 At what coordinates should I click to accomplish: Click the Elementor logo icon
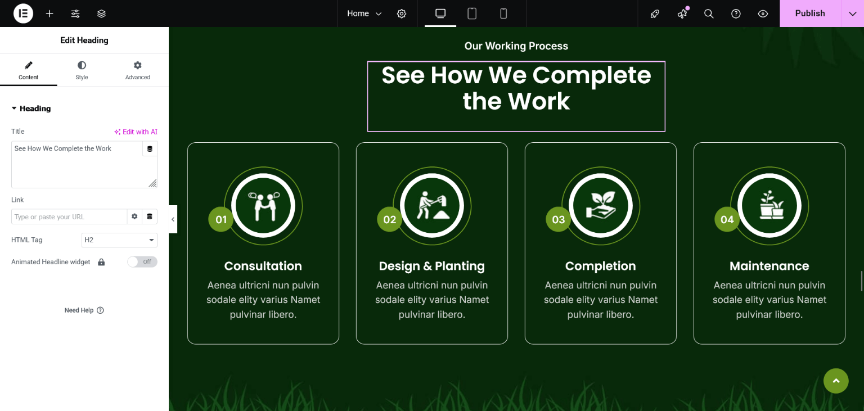click(x=23, y=13)
